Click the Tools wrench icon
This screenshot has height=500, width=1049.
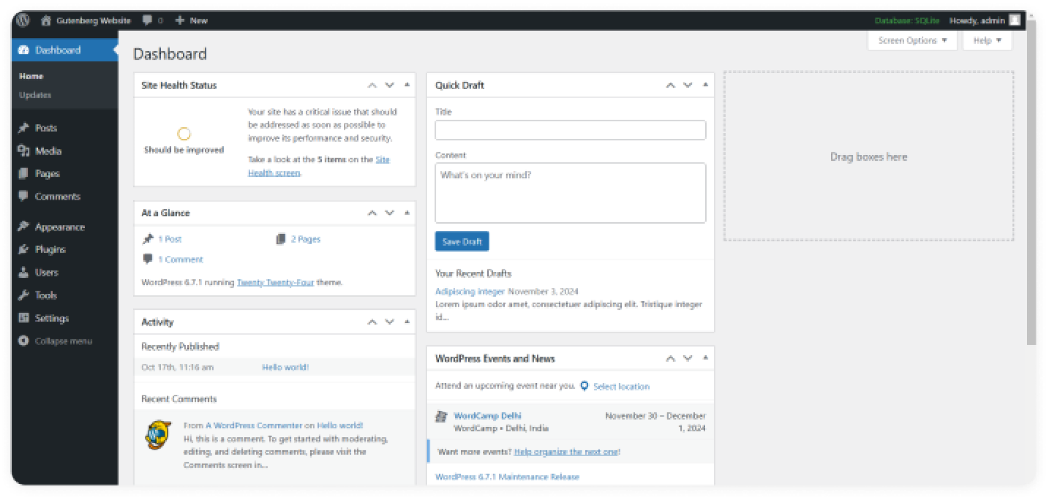(24, 295)
